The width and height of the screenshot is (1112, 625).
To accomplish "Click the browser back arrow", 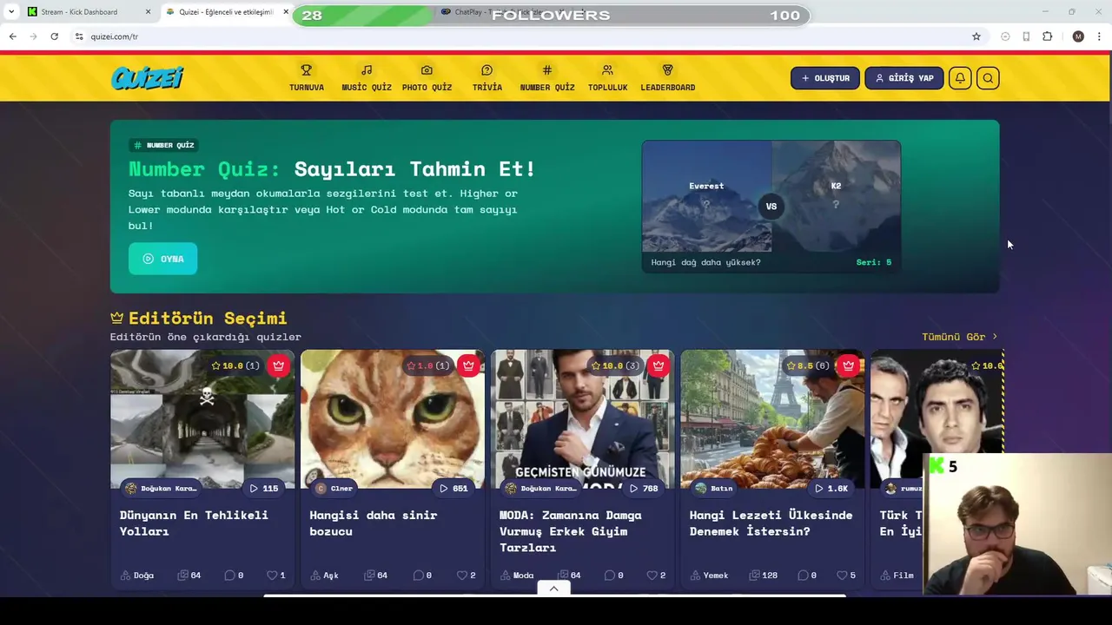I will (x=12, y=36).
